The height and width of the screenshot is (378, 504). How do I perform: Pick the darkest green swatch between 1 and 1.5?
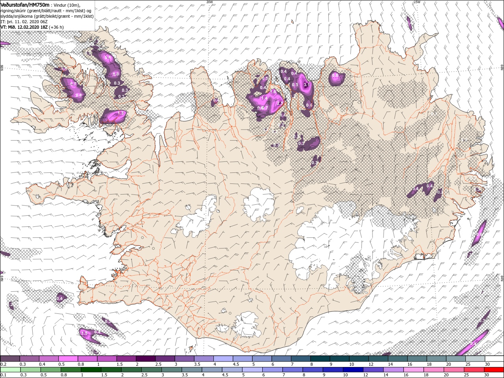[x=91, y=370]
